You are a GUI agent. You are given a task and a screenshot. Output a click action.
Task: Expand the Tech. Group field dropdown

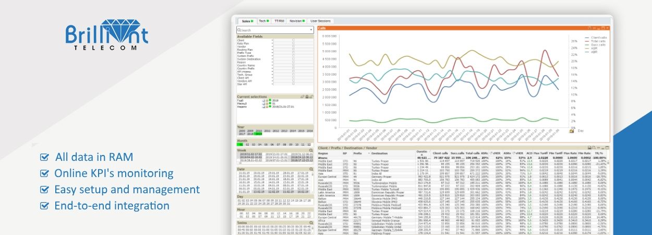coord(272,75)
